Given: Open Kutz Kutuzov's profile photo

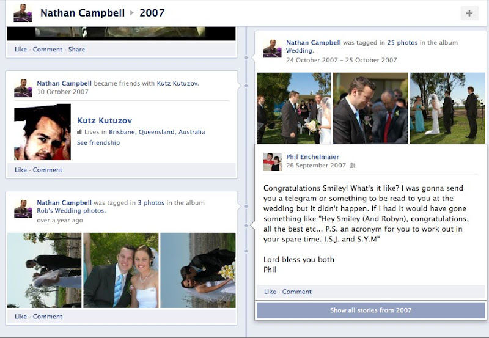Looking at the screenshot, I should point(42,132).
